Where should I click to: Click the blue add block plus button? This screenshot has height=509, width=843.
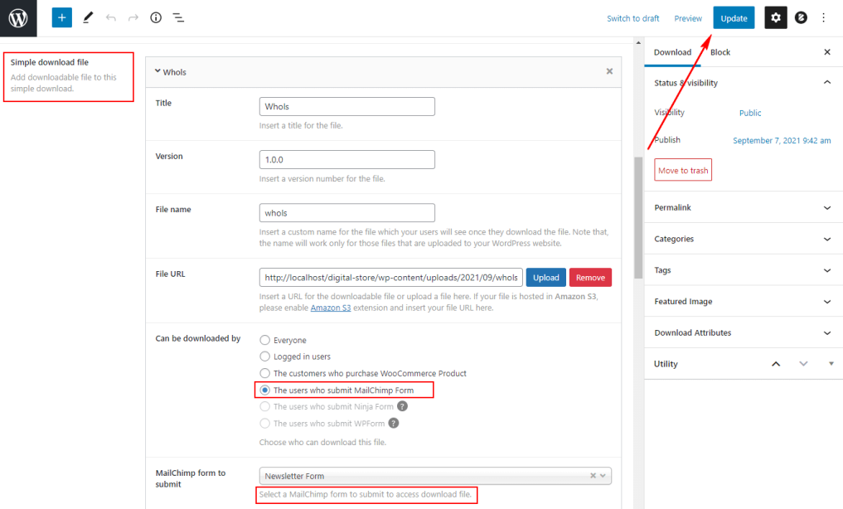coord(62,17)
